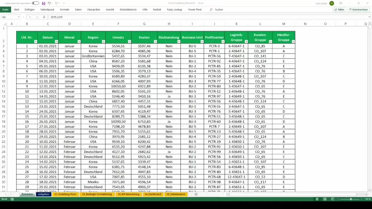372x209 pixels.
Task: Open the Entwicklertools ribbon tab
Action: [x=128, y=10]
